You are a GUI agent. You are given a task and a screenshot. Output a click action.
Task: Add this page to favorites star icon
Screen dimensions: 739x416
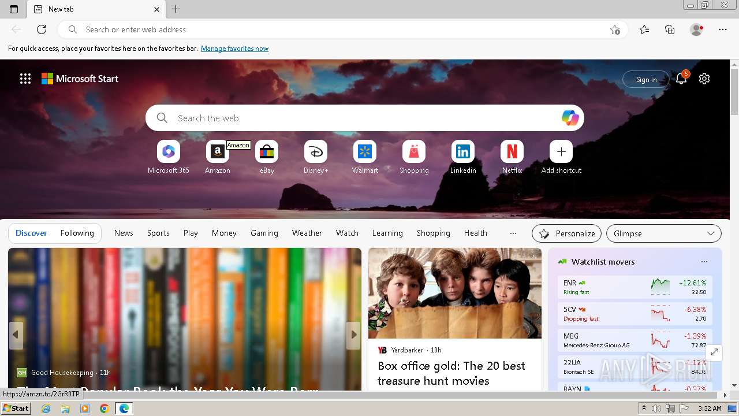pyautogui.click(x=615, y=29)
